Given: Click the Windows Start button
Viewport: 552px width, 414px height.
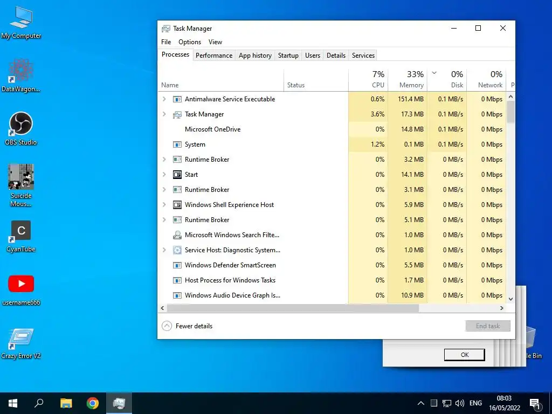Looking at the screenshot, I should tap(13, 403).
